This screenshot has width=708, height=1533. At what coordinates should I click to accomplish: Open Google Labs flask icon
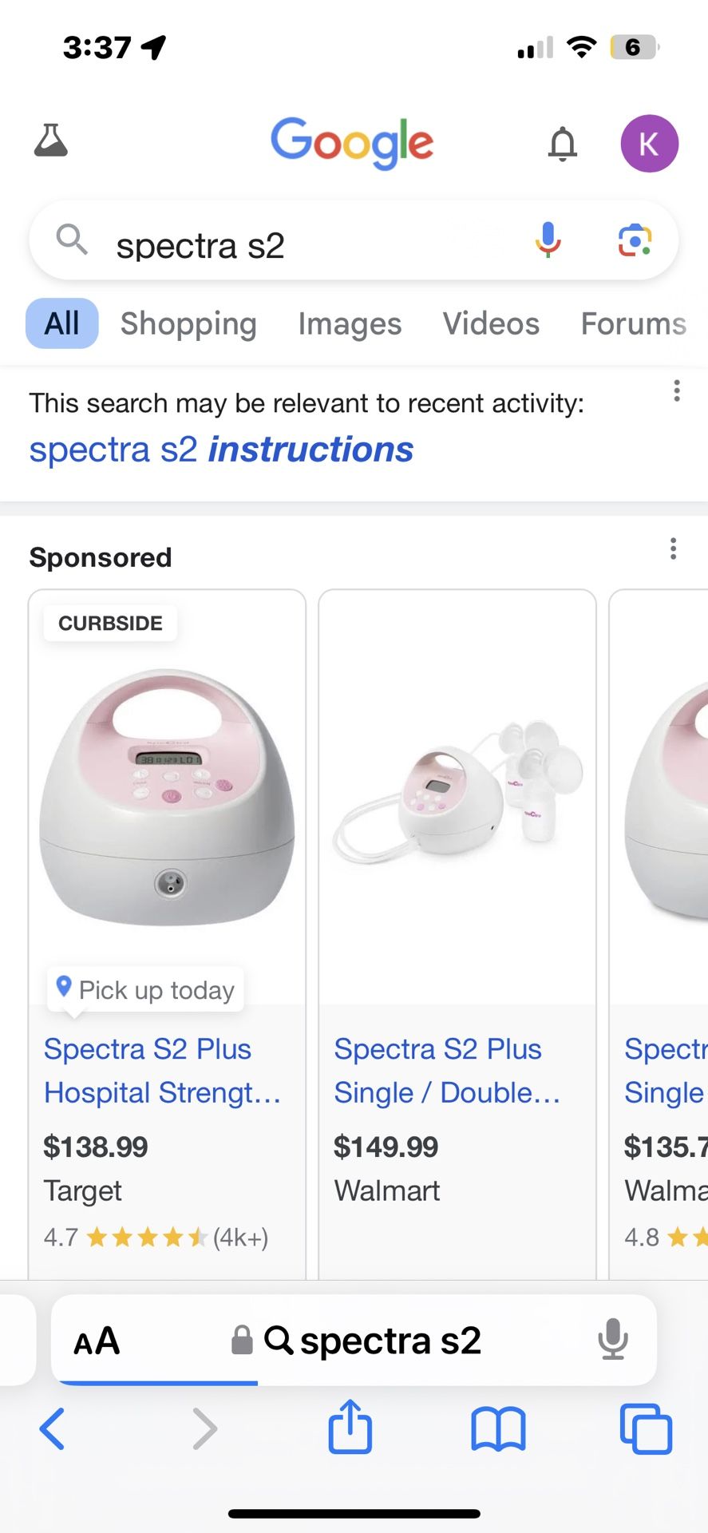click(51, 142)
